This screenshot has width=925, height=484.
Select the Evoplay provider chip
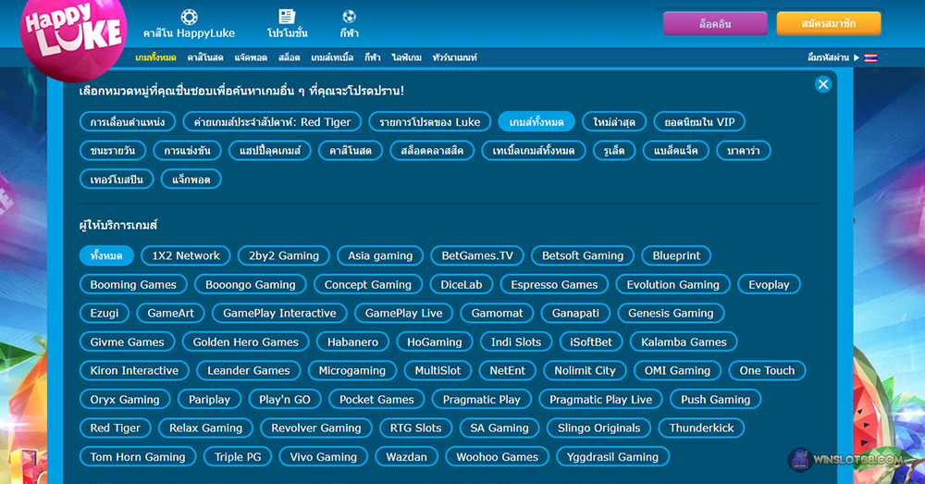pos(769,284)
